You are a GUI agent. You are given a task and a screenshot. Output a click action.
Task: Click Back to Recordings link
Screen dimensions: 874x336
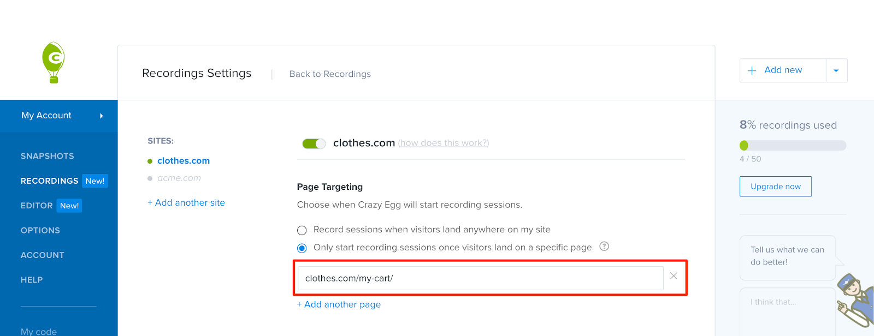[330, 74]
